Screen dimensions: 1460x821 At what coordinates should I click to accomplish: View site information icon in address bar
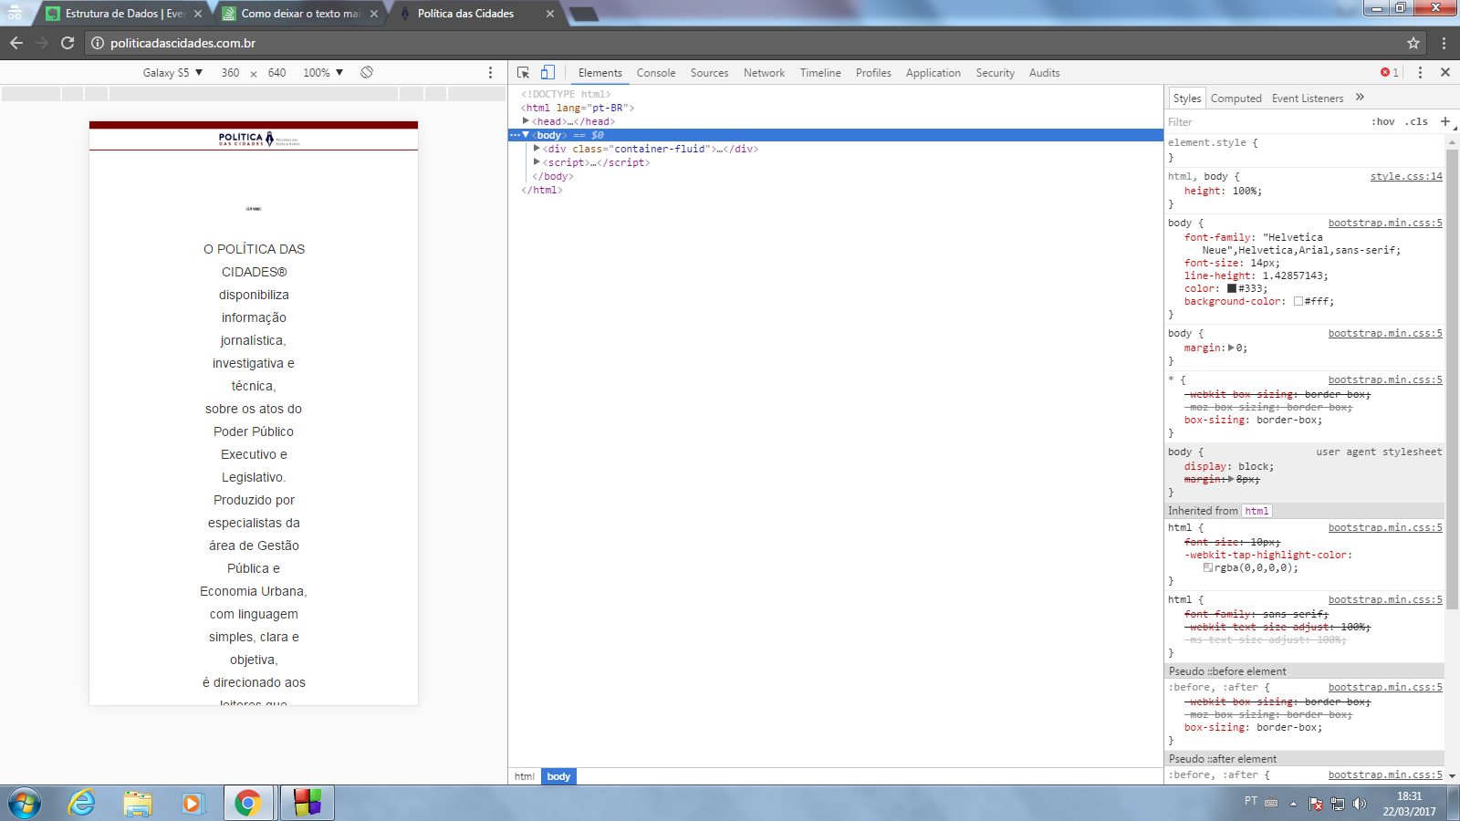(x=98, y=43)
